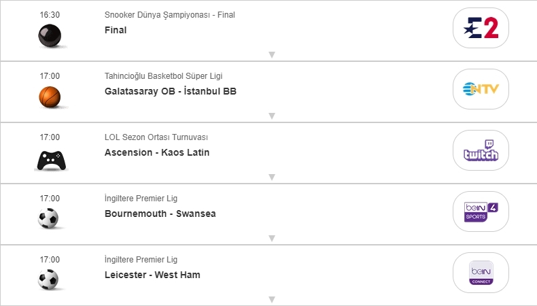Open the Galatasaray OB - İstanbul BB match
Viewport: 537px width, 306px height.
coord(171,91)
